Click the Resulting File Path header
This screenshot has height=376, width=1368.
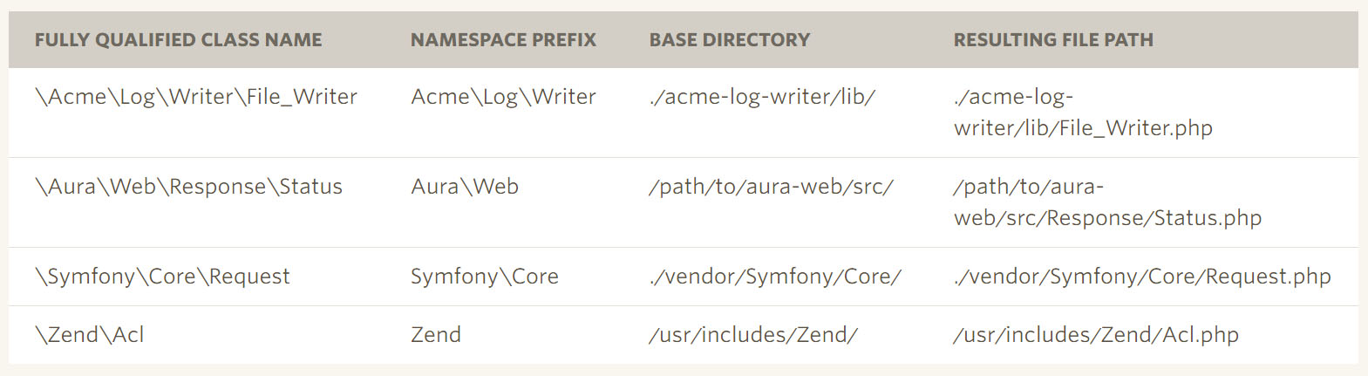click(x=1052, y=40)
